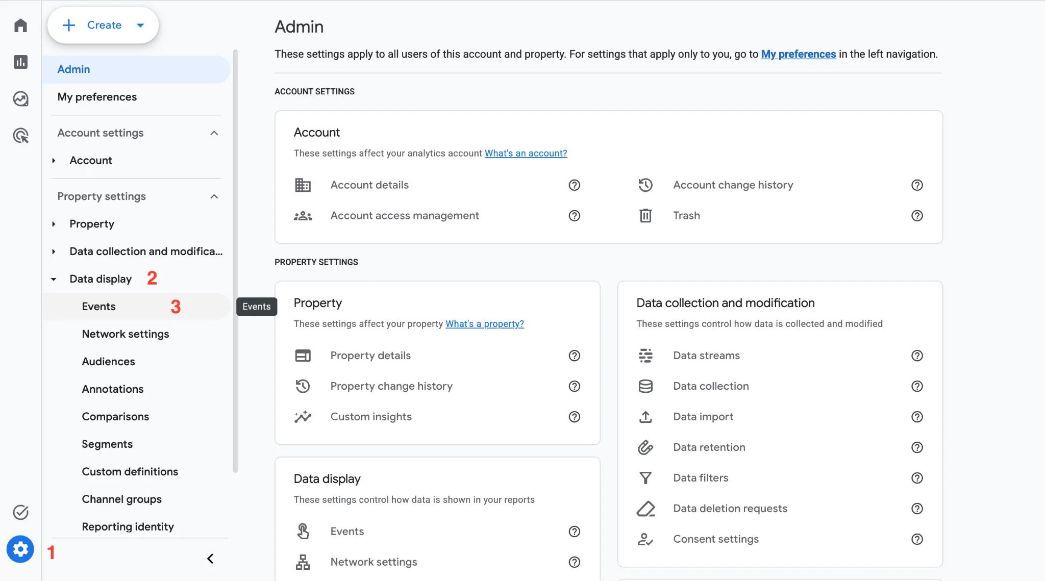Open help for Data retention
Image resolution: width=1045 pixels, height=581 pixels.
click(917, 447)
